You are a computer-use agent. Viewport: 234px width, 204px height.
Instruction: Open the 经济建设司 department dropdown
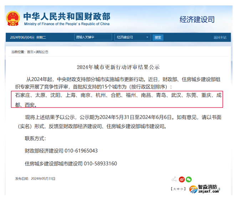pyautogui.click(x=133, y=37)
